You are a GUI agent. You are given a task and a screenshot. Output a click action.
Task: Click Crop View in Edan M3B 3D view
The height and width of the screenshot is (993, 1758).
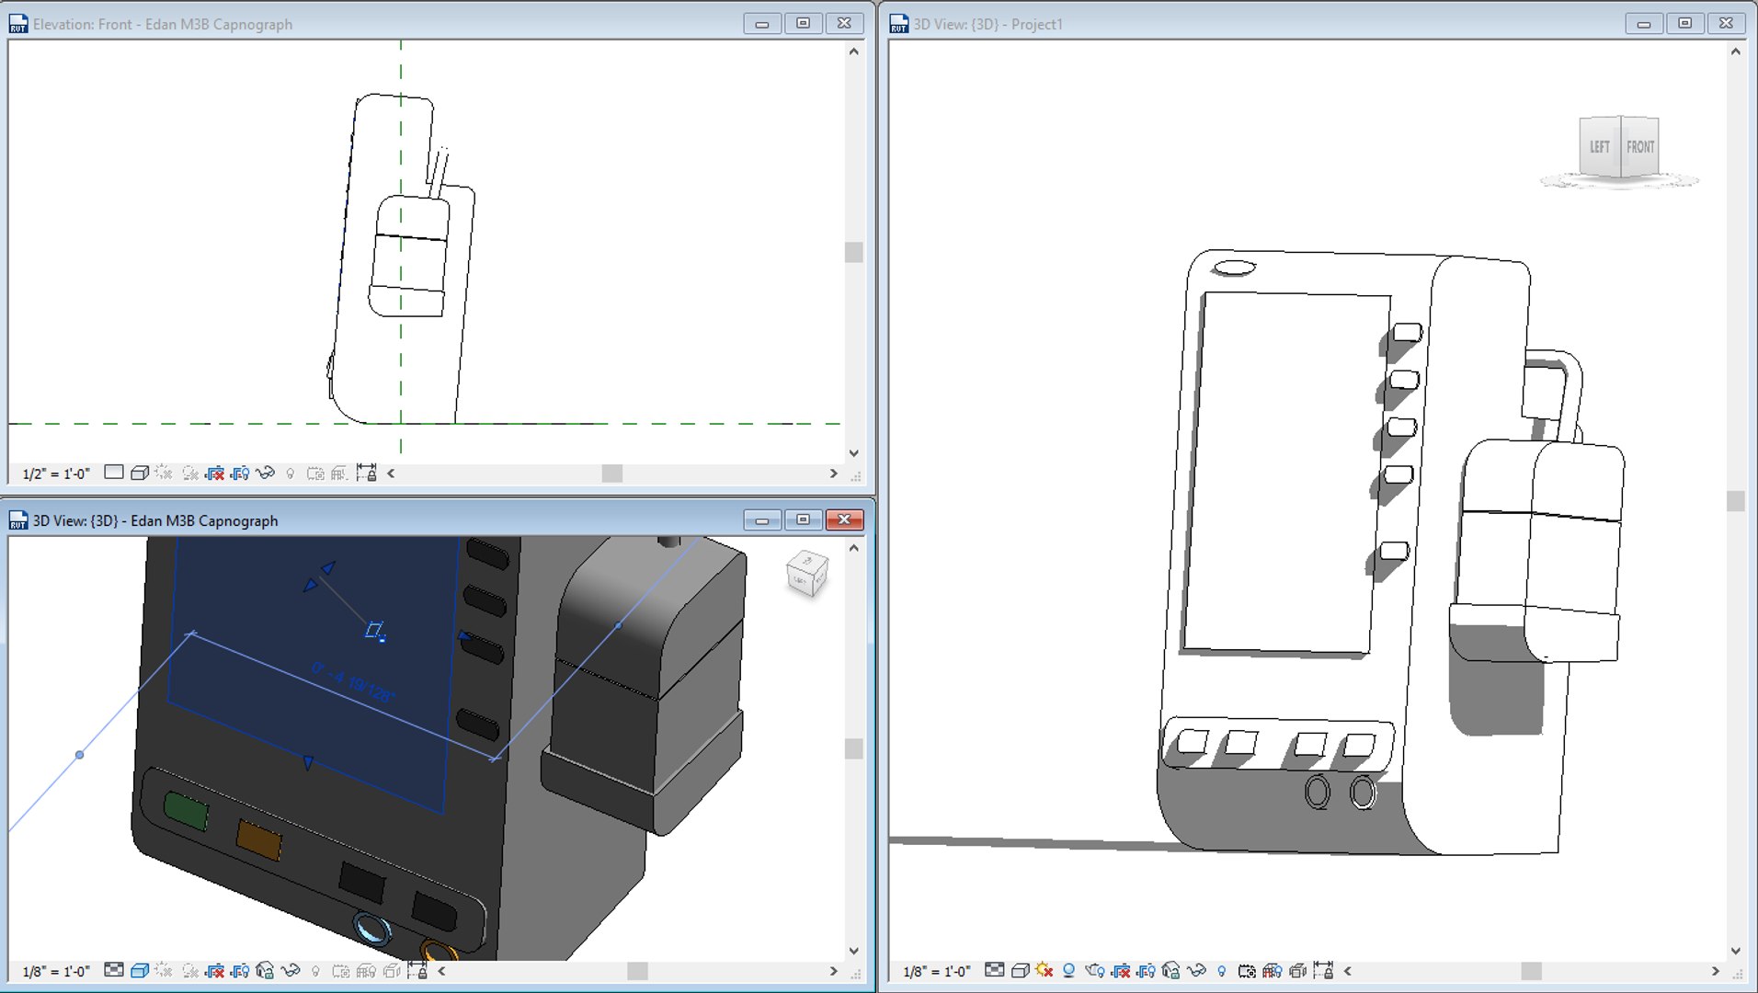click(214, 970)
